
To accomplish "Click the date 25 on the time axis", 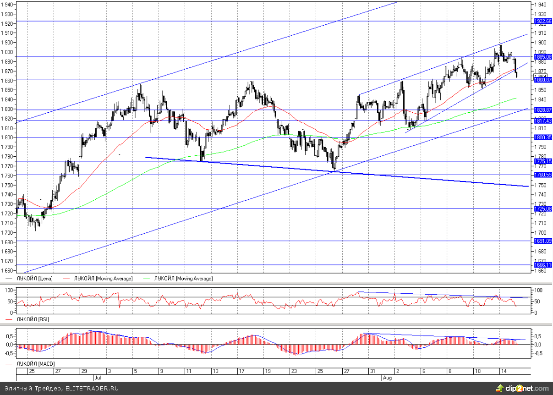I will 32,371.
